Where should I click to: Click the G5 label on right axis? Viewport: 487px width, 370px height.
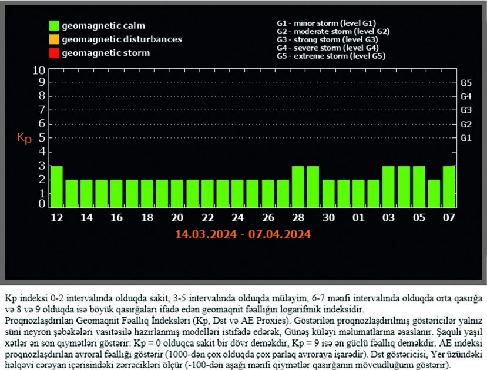[466, 83]
